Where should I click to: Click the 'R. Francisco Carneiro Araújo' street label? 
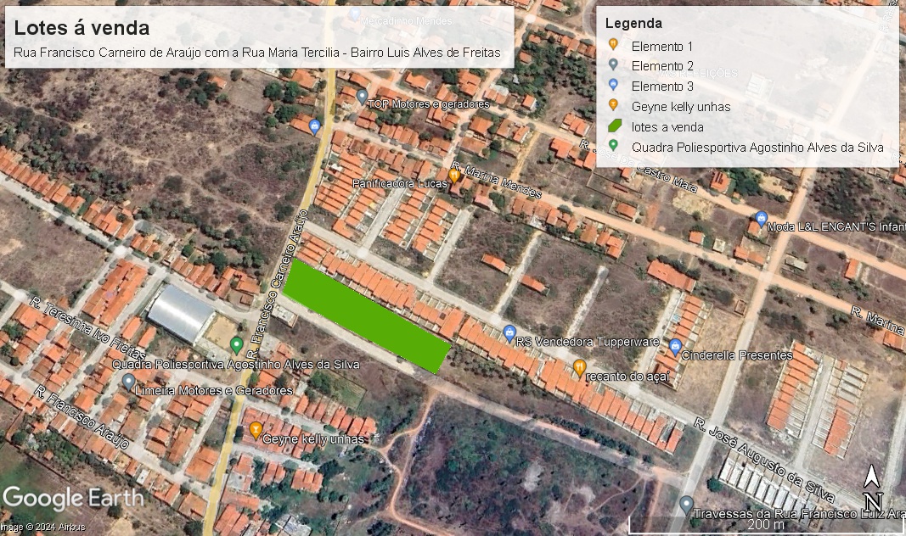point(278,284)
